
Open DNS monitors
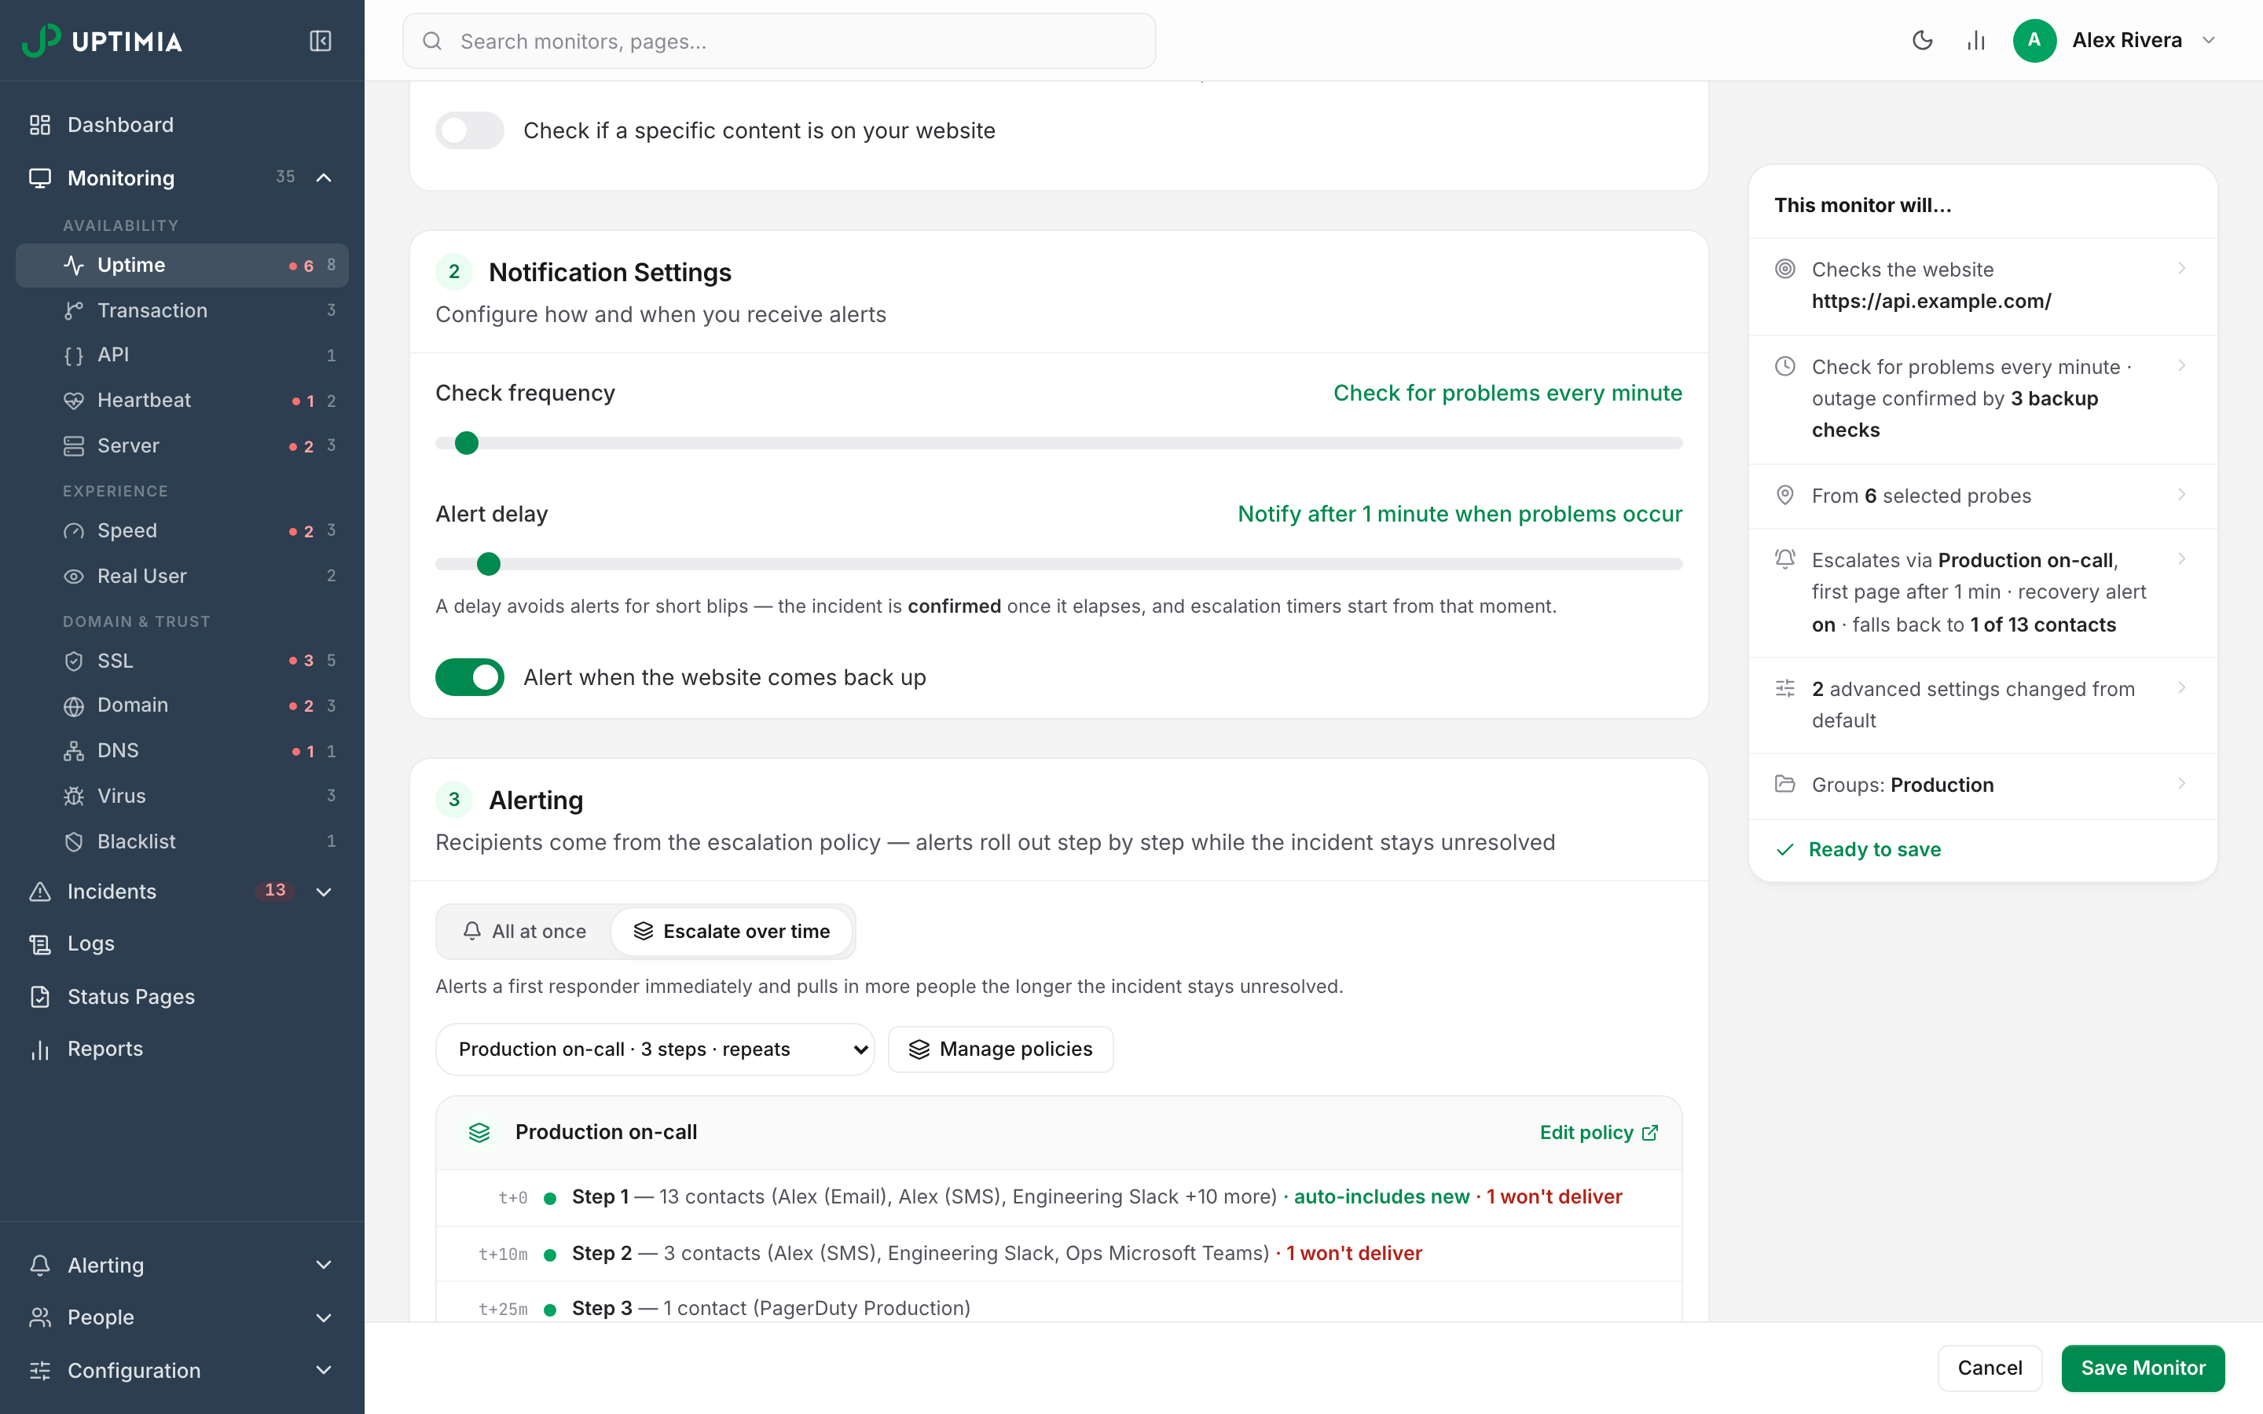pos(182,751)
